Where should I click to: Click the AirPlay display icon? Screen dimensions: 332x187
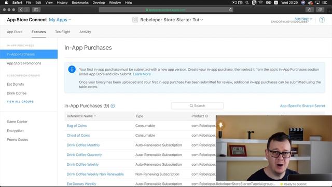point(318,3)
